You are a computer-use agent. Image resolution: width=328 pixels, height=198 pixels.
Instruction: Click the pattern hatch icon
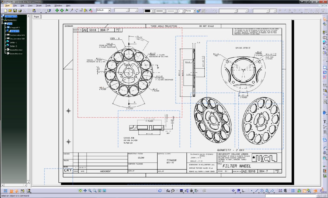tap(203, 11)
